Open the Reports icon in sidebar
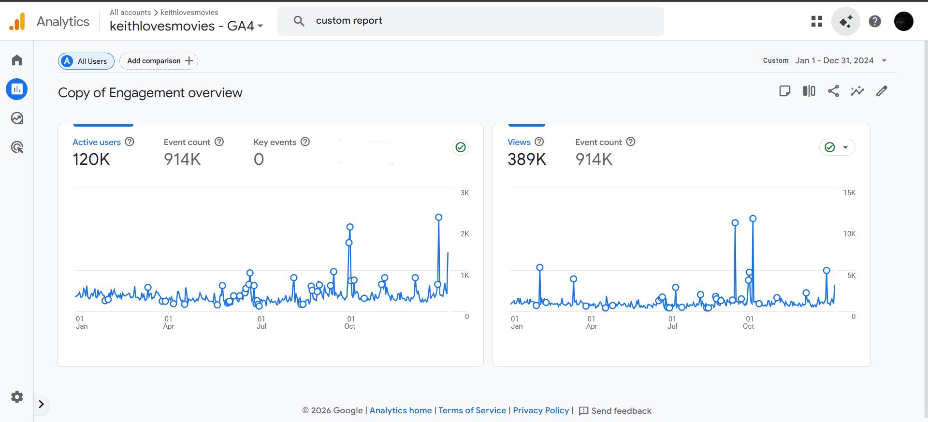 click(17, 89)
